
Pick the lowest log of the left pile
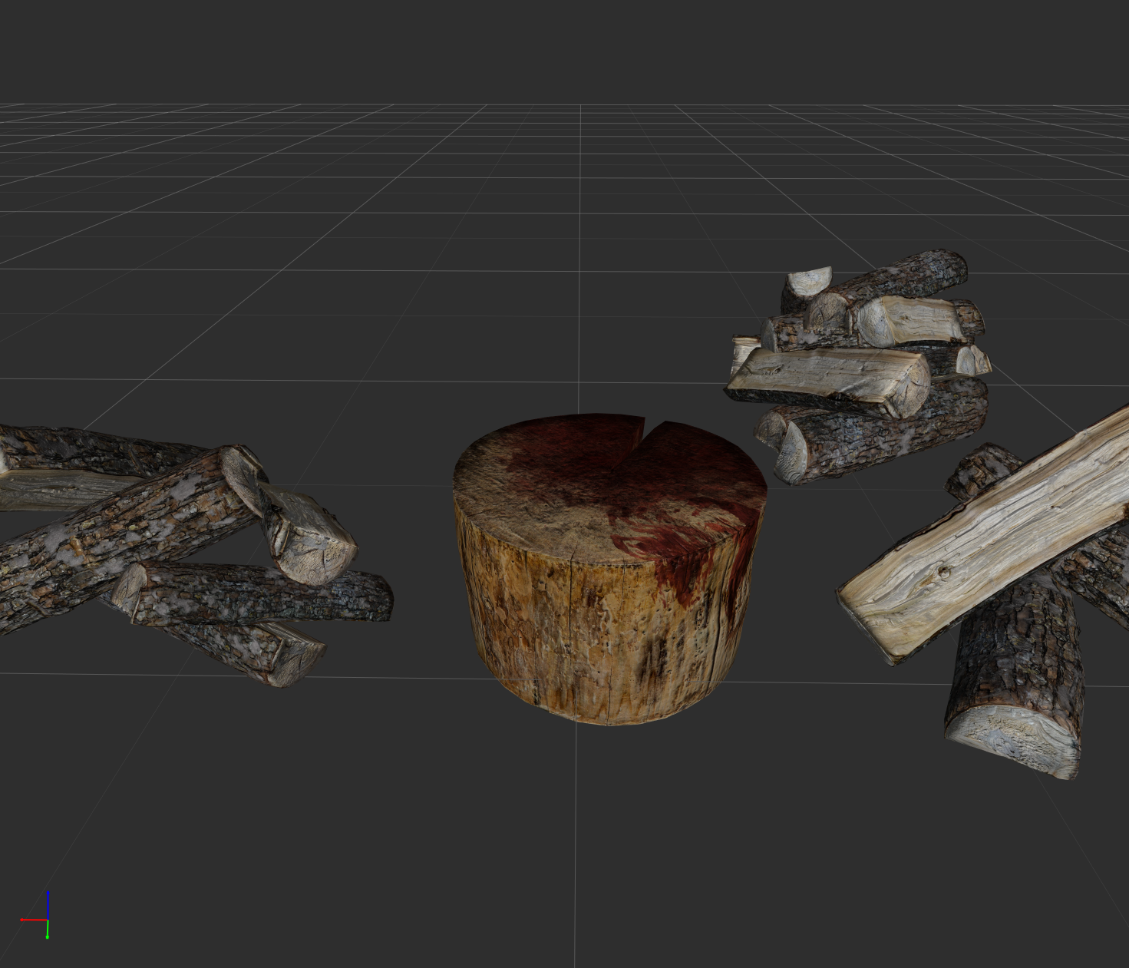[253, 651]
